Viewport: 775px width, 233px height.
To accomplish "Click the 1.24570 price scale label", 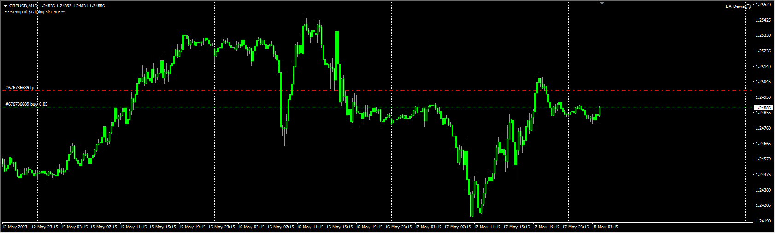I will pos(763,159).
